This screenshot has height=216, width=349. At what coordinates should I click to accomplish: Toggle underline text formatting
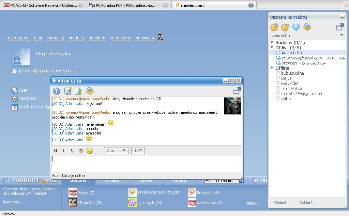click(x=72, y=150)
